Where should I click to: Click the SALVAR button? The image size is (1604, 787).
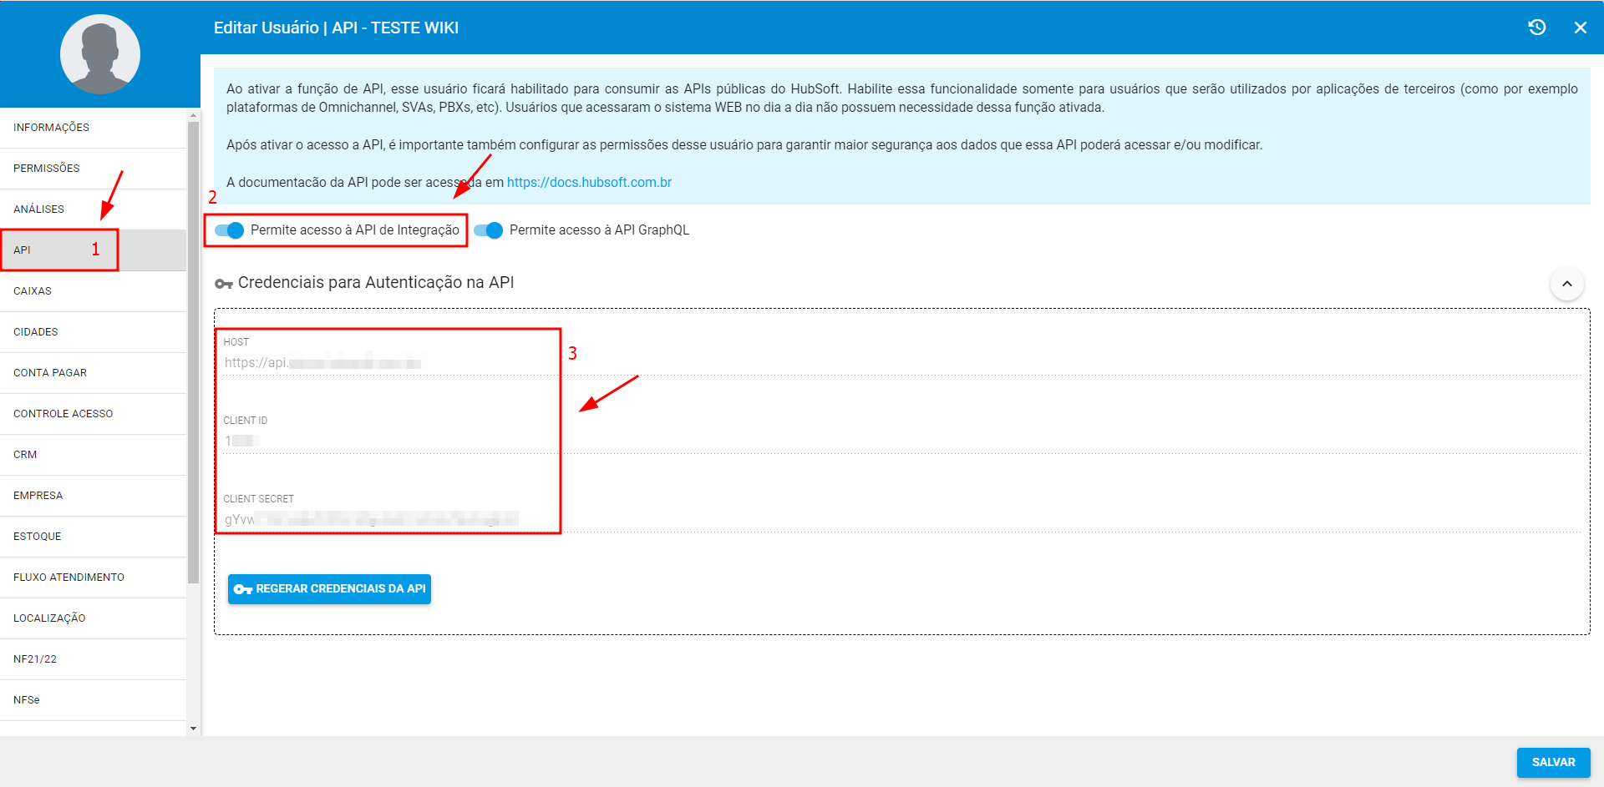pos(1553,763)
